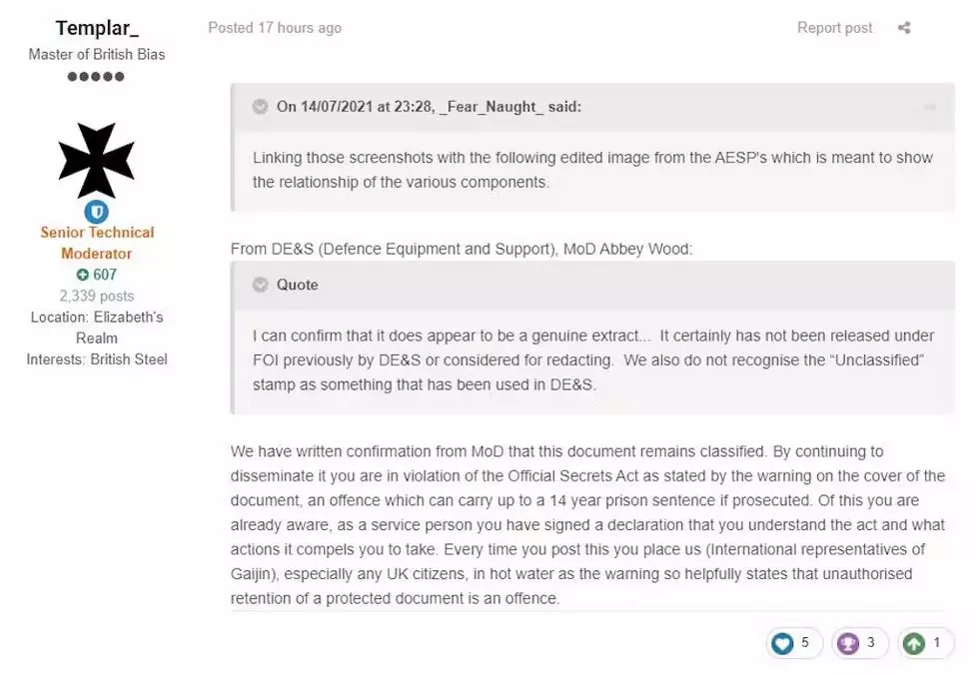
Task: Click the blue heart Like reaction
Action: 782,643
